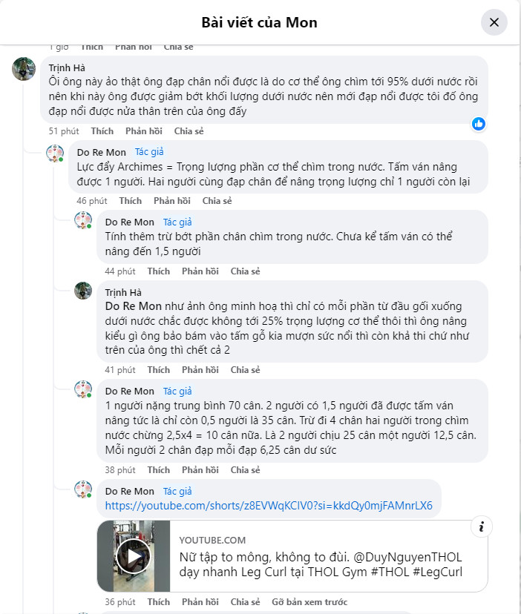521x614 pixels.
Task: Open Do Re Mon's avatar on Archimes reply
Action: tap(55, 153)
